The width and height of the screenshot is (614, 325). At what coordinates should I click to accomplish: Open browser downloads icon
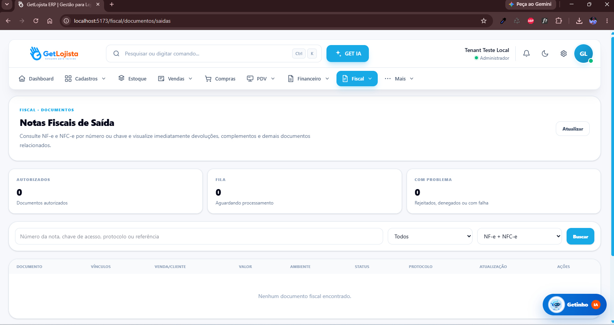pos(579,21)
